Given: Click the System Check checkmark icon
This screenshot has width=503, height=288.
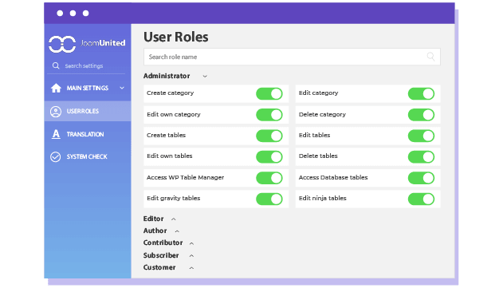Looking at the screenshot, I should (x=56, y=156).
